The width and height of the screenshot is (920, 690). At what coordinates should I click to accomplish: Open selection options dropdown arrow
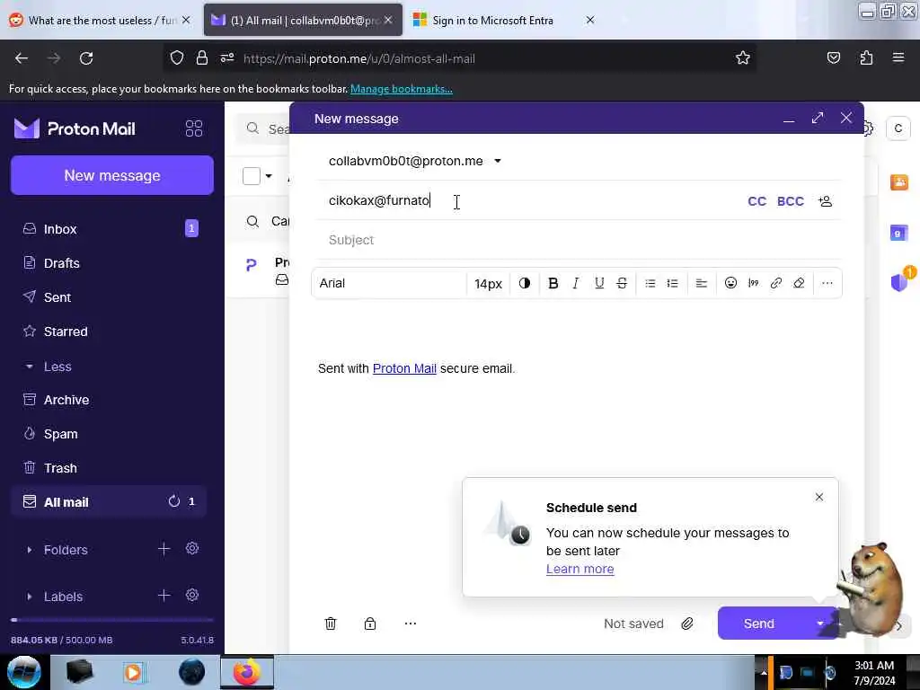[269, 176]
